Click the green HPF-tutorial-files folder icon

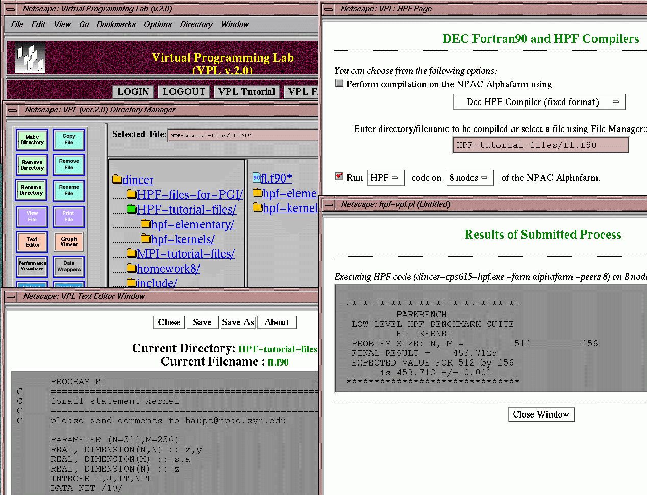pos(132,209)
